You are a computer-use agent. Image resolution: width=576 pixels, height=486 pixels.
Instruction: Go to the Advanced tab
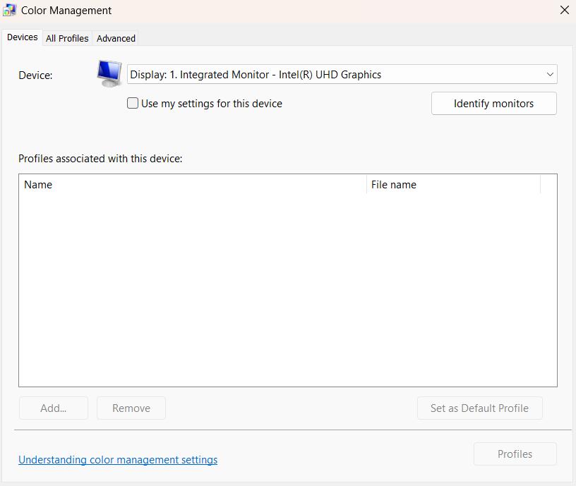click(x=116, y=38)
